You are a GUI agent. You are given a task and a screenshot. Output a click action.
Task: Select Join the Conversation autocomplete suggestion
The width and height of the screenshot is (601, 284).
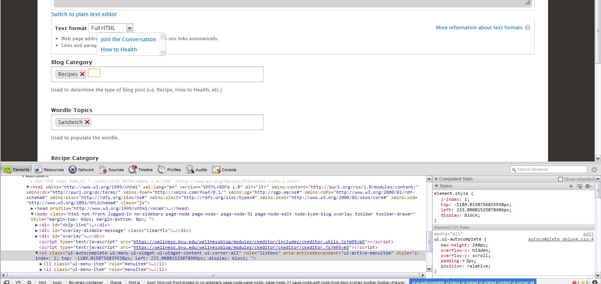click(x=128, y=39)
